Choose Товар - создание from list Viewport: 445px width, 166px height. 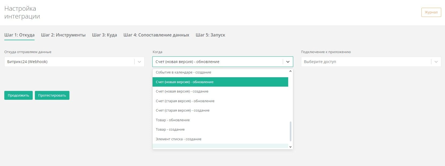click(x=170, y=130)
